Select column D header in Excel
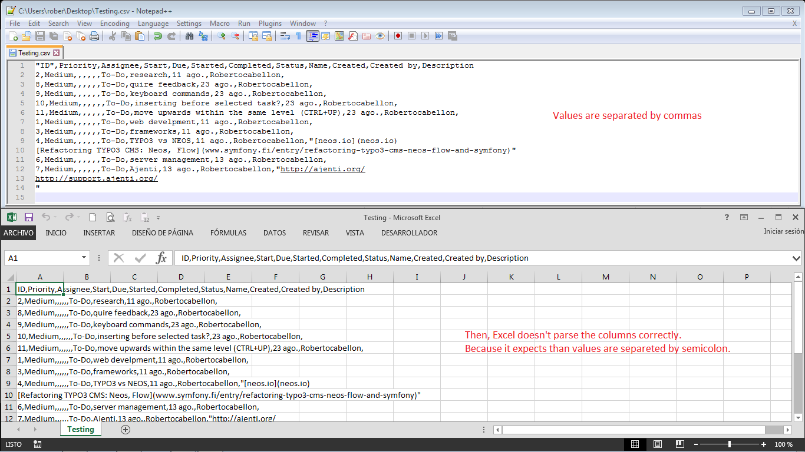This screenshot has height=452, width=805. (x=181, y=277)
